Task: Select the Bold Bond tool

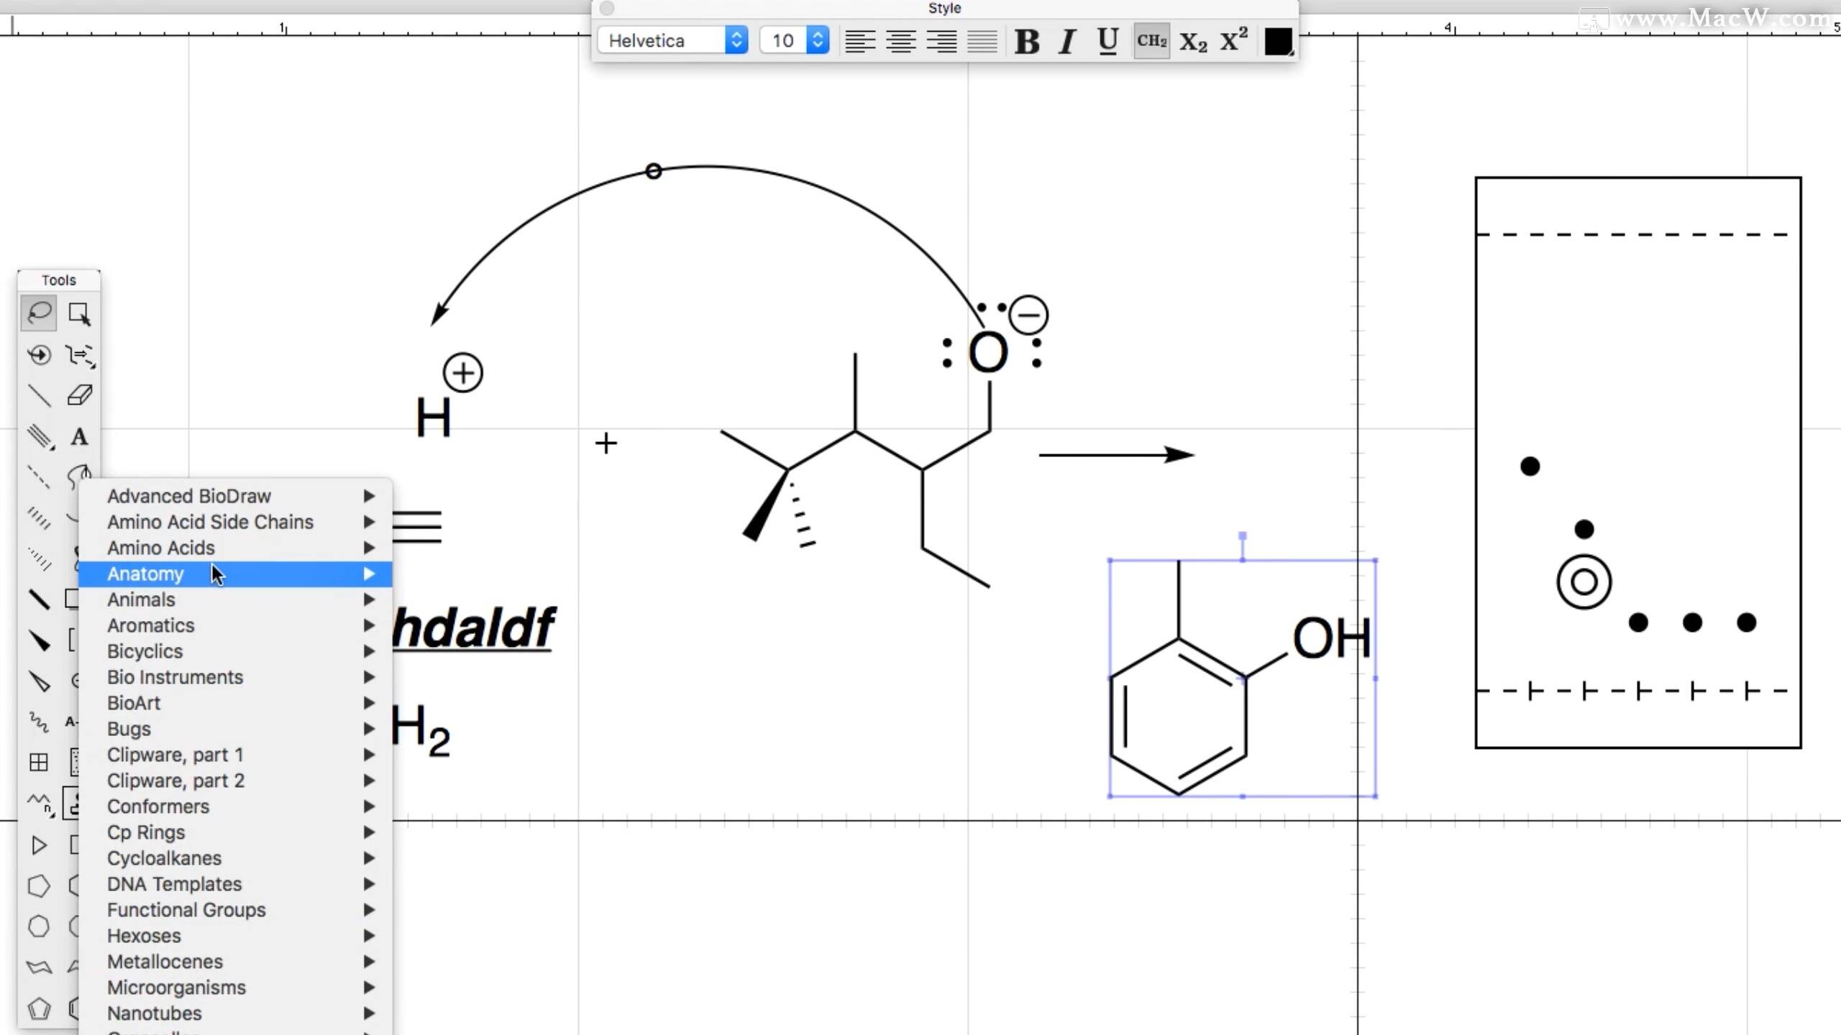Action: [x=39, y=599]
